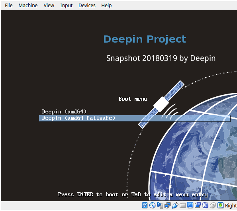This screenshot has height=211, width=237.
Task: Click the Press ENTER to boot hint text
Action: pos(133,195)
